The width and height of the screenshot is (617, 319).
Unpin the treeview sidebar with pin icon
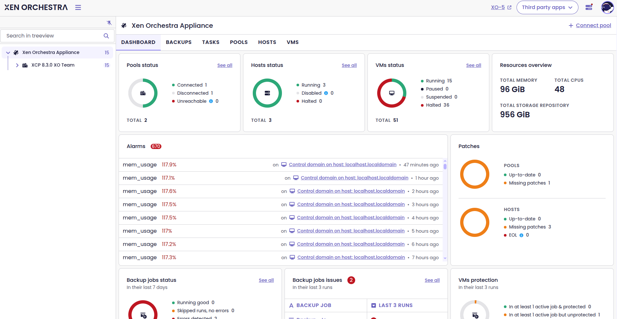tap(109, 23)
